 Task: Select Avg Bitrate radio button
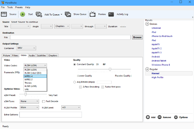(x=75, y=82)
